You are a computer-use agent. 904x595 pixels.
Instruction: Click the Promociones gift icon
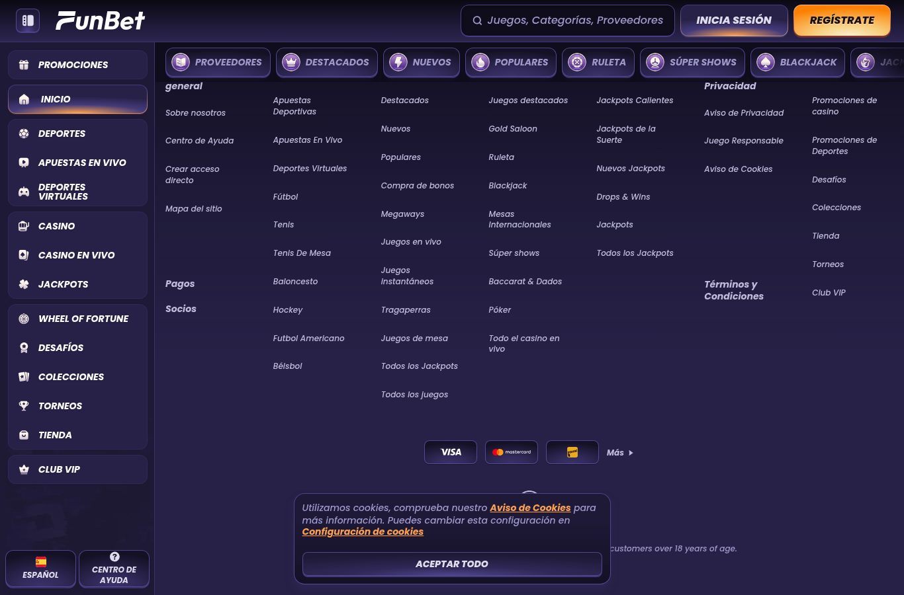(x=24, y=65)
